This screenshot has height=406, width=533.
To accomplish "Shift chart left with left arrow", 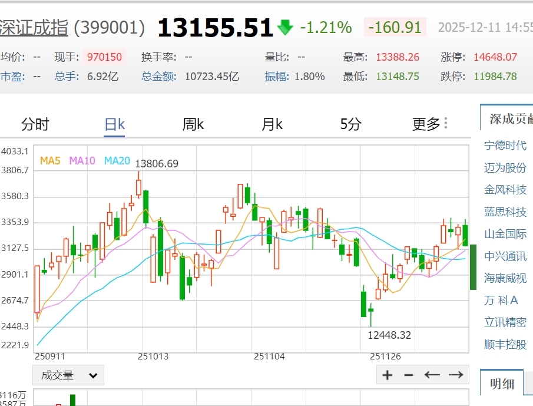I will point(432,375).
